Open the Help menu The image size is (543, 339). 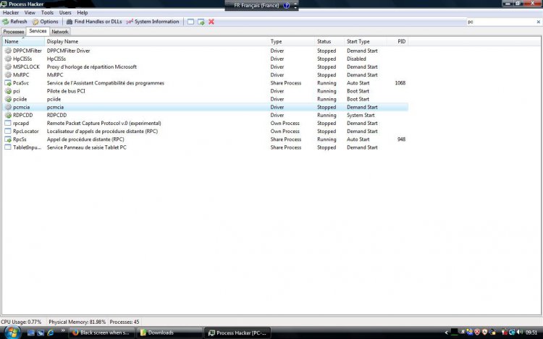click(x=82, y=12)
